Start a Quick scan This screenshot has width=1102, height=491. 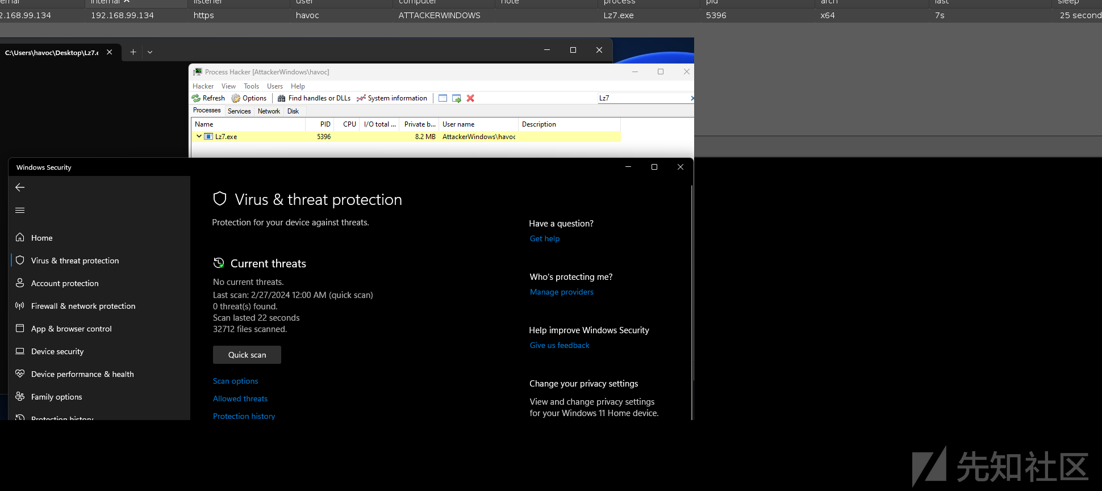[x=247, y=355]
